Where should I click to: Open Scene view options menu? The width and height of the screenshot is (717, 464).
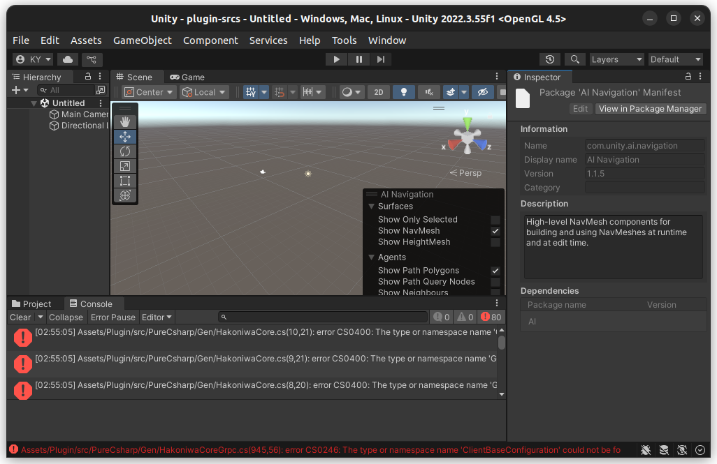click(497, 76)
